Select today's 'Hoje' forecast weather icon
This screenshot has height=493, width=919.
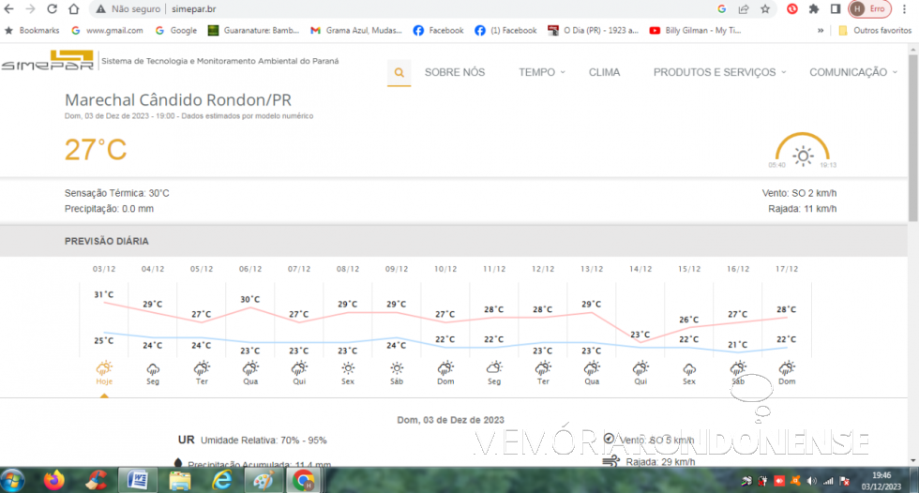pyautogui.click(x=104, y=368)
